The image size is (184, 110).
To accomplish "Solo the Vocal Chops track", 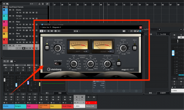I will pyautogui.click(x=13, y=40).
